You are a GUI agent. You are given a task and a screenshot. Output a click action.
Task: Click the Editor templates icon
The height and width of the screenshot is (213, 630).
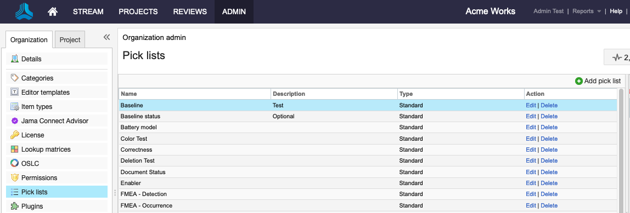coord(14,92)
